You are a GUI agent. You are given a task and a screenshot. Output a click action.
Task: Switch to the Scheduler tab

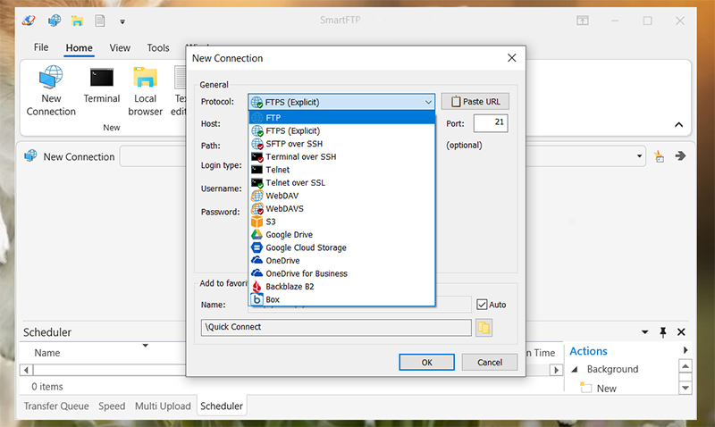[x=222, y=406]
